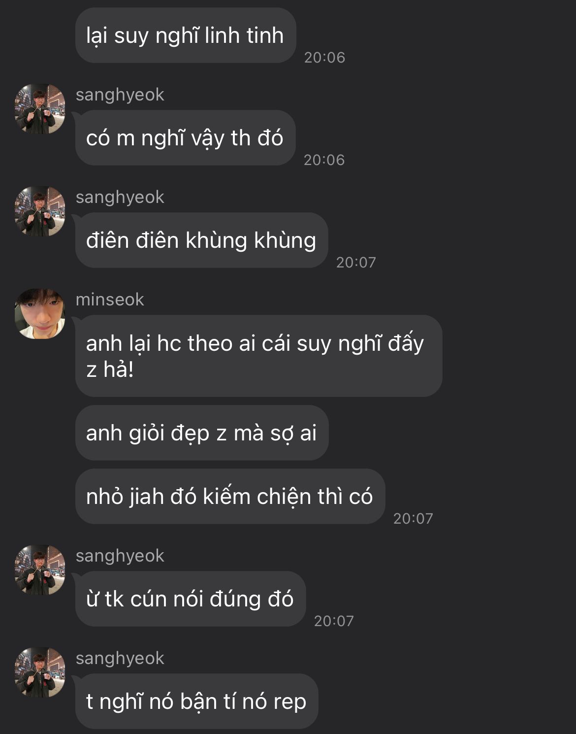Tap the 20:06 timestamp beside 'lại suy nghĩ linh tinh'

(x=324, y=58)
